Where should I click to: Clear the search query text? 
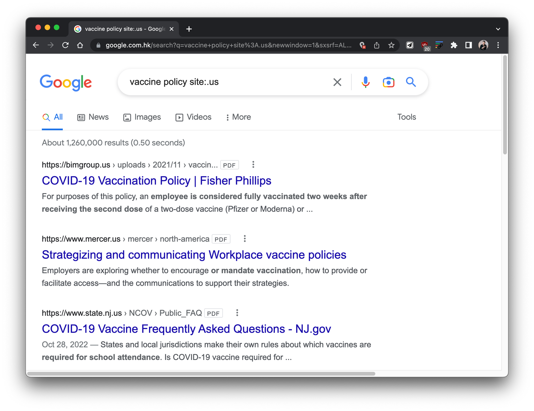coord(337,82)
